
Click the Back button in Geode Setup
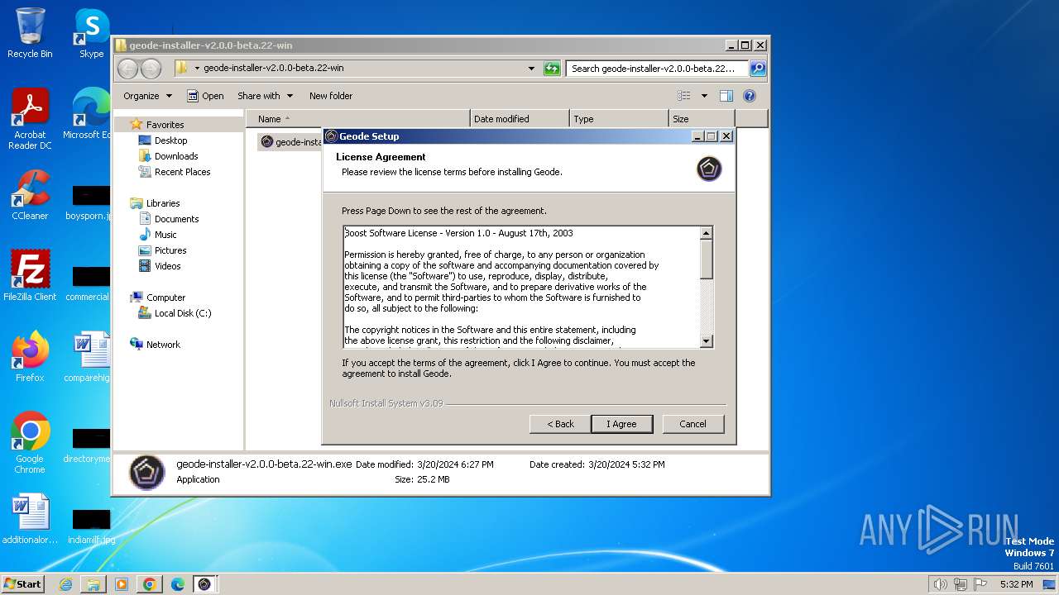(x=560, y=424)
